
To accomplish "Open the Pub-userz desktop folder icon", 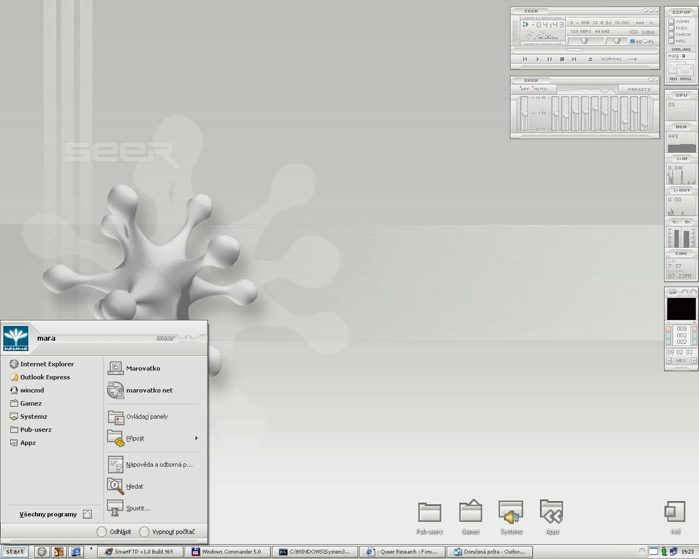I will click(x=430, y=512).
